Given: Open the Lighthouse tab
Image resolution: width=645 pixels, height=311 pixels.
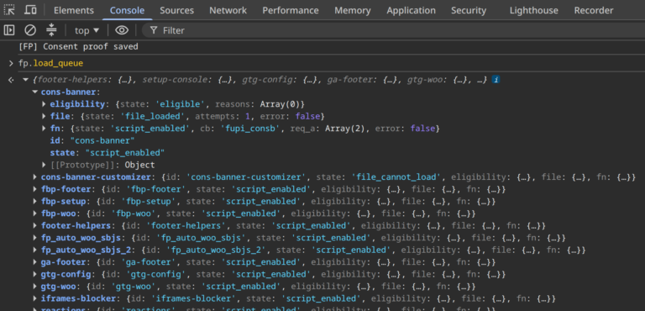Looking at the screenshot, I should click(x=534, y=10).
